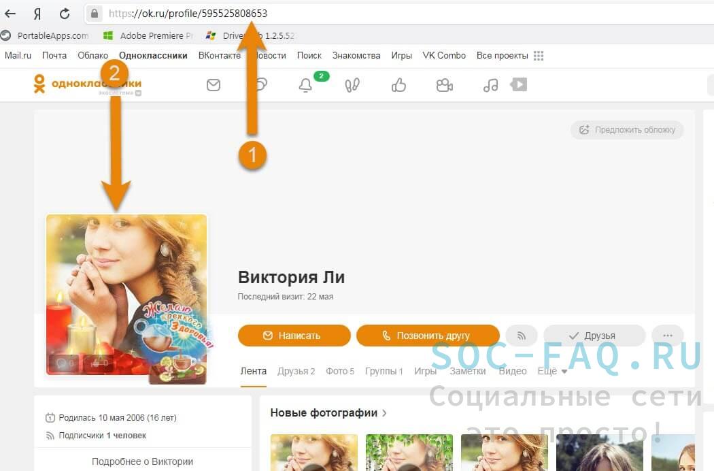Open ВКонтакте in the portal bar
The image size is (714, 471).
pos(220,56)
